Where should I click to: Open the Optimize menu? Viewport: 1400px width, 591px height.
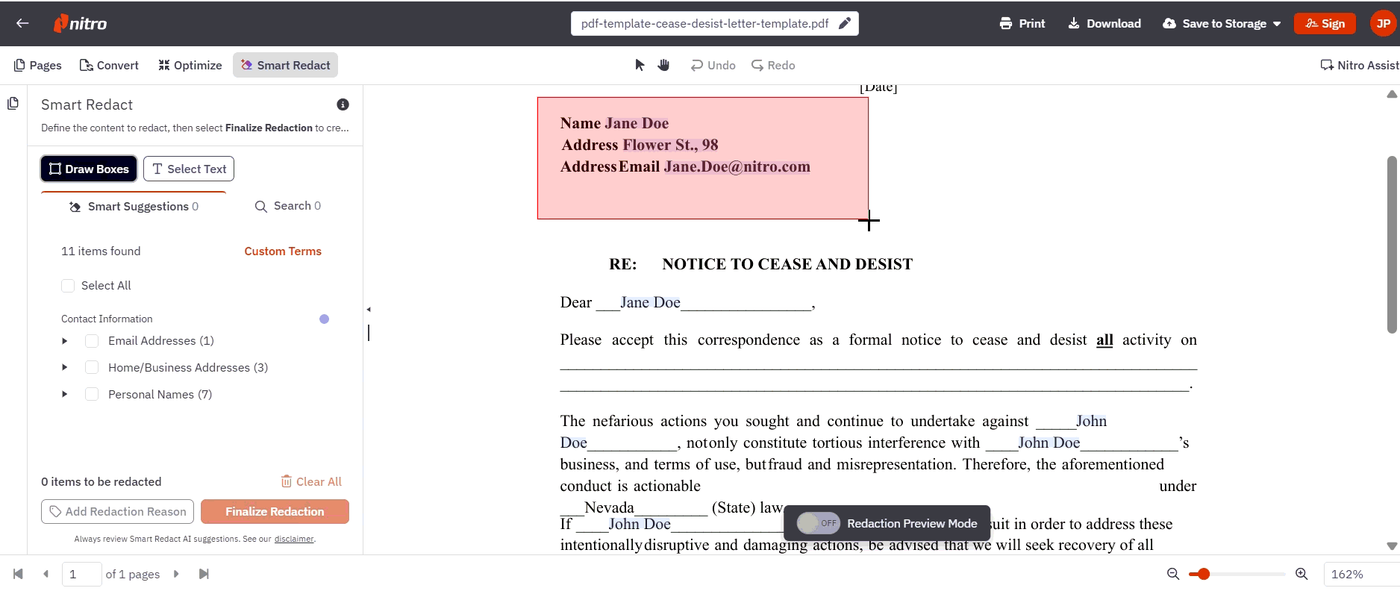(190, 65)
